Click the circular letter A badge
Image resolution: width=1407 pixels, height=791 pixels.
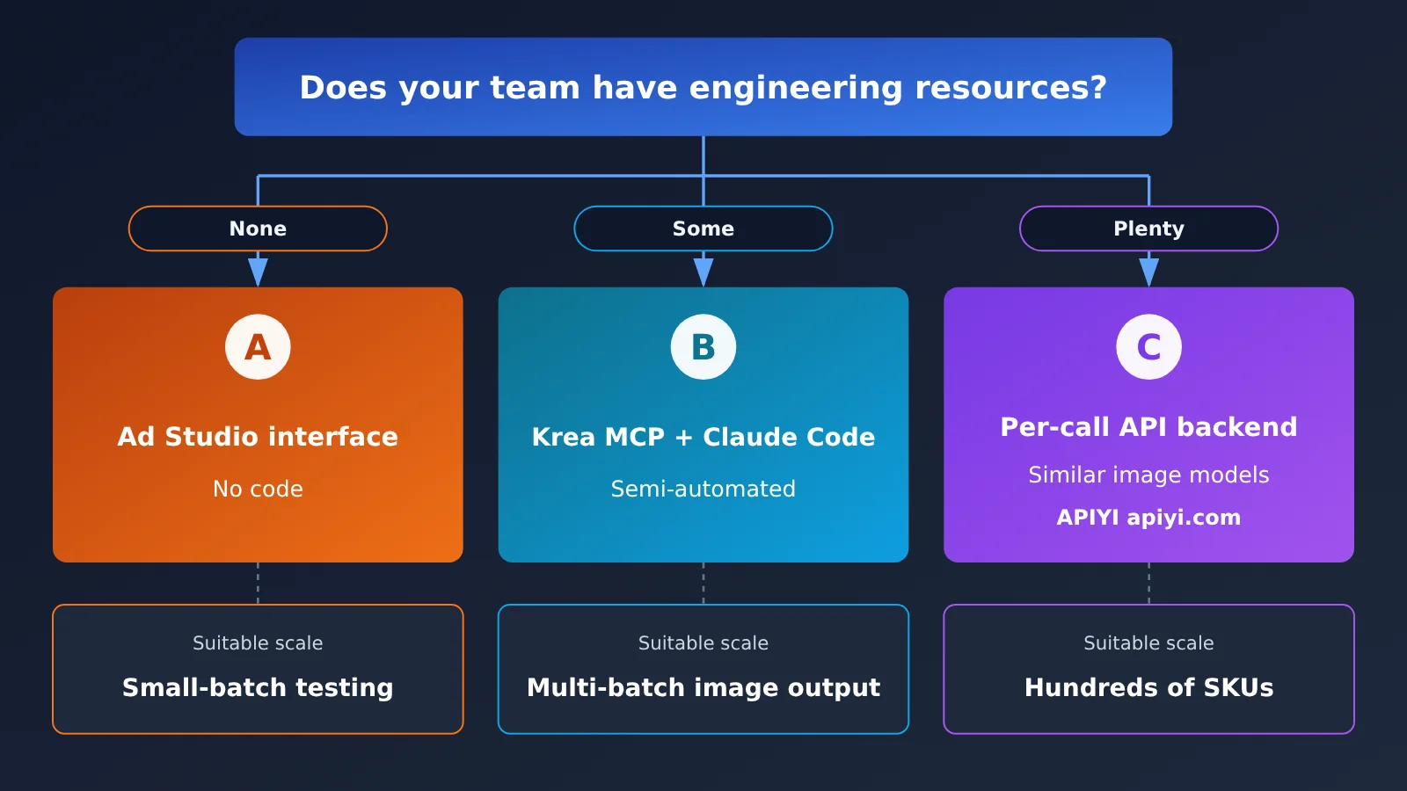(258, 347)
